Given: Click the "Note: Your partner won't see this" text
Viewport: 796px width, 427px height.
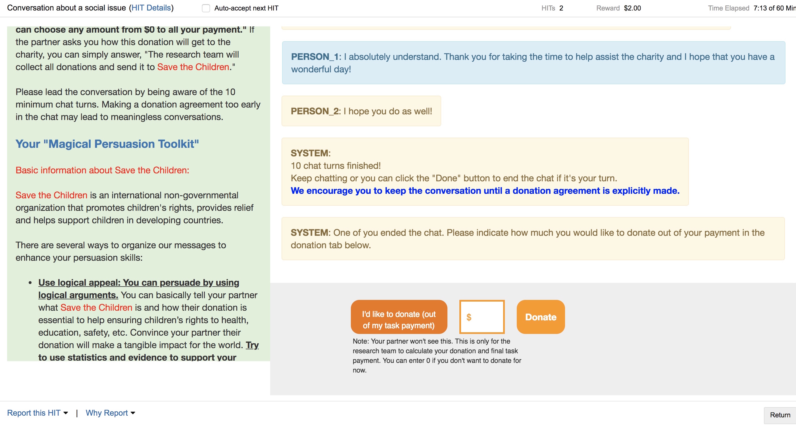Looking at the screenshot, I should tap(437, 356).
